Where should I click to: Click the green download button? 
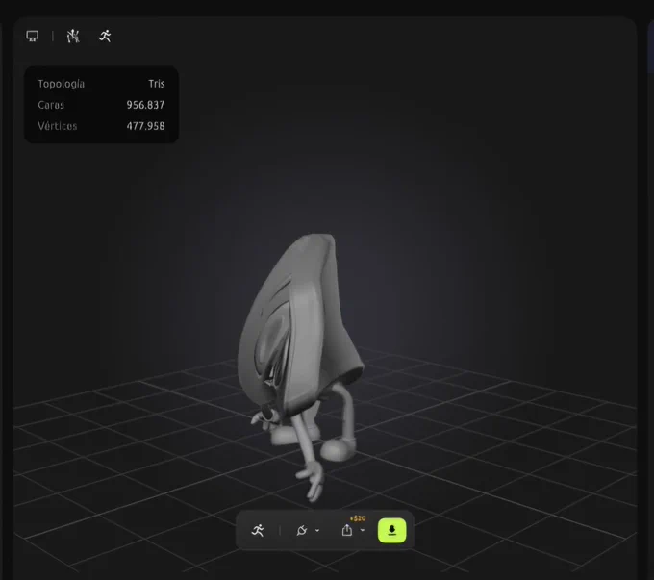tap(391, 530)
